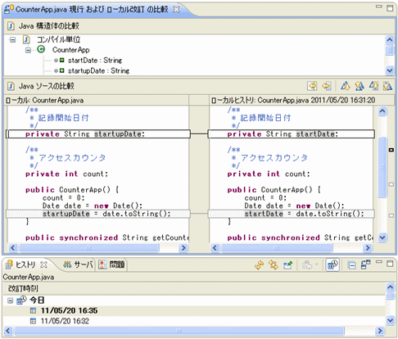
Task: Toggle group revisions by date button
Action: point(332,264)
